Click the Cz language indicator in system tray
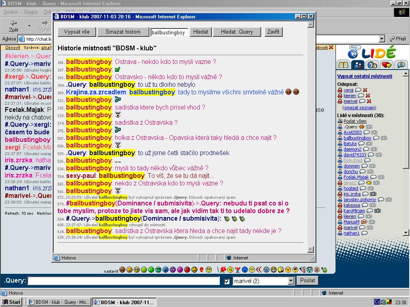 tap(377, 302)
